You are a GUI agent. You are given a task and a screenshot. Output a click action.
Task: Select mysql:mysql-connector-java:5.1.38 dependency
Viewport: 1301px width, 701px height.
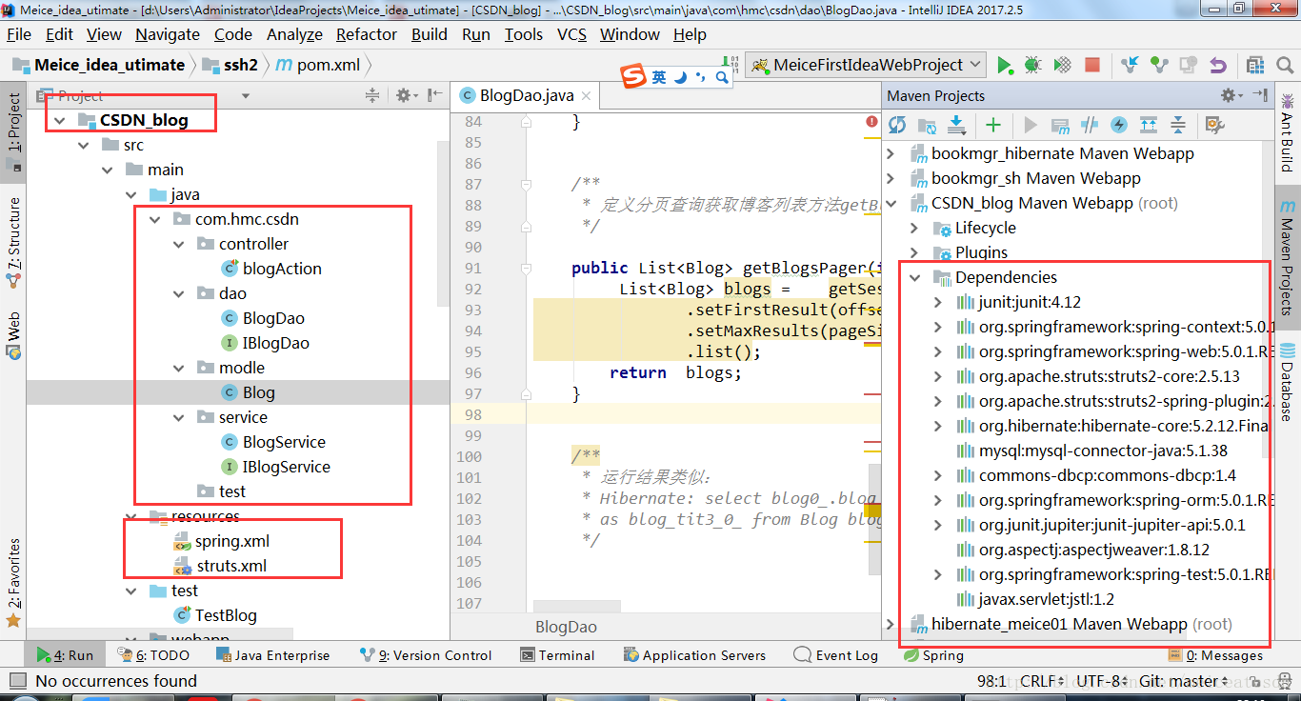click(x=1091, y=451)
